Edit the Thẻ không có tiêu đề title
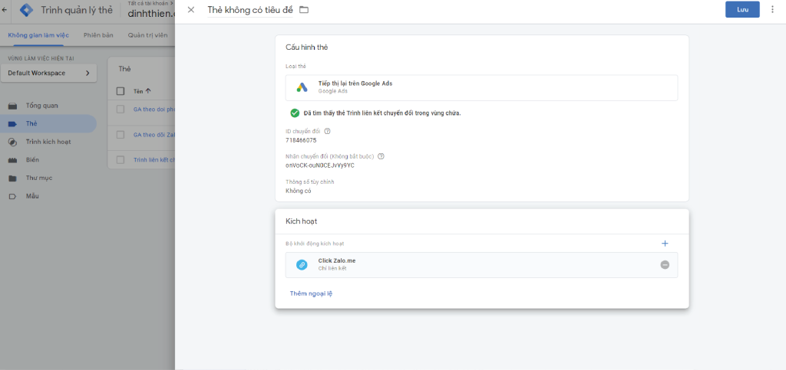Image resolution: width=786 pixels, height=370 pixels. pos(250,10)
